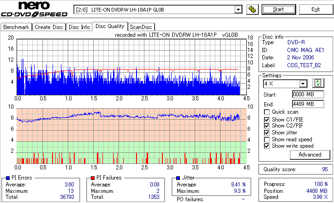Image resolution: width=334 pixels, height=203 pixels.
Task: Click the Speed value 3.98 X
Action: tap(320, 197)
